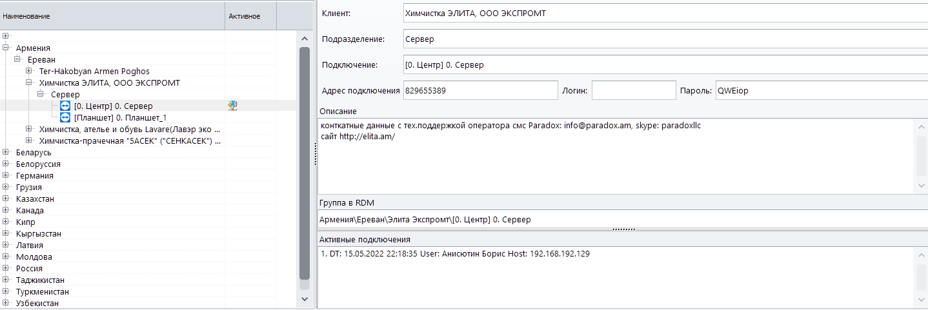The height and width of the screenshot is (310, 928).
Task: Select the Таджикистан tree row
Action: coord(148,280)
